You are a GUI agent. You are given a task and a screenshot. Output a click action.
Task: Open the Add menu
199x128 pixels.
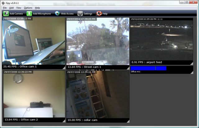tap(12, 8)
